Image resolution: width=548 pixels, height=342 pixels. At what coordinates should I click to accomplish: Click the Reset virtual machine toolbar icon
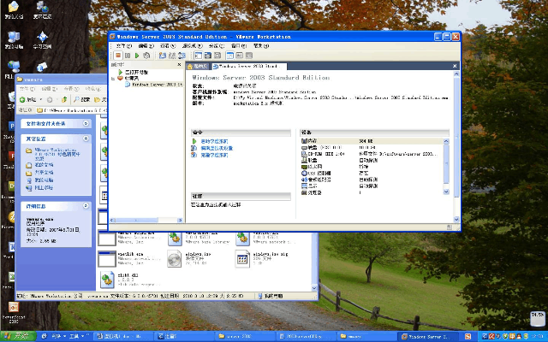pyautogui.click(x=146, y=56)
